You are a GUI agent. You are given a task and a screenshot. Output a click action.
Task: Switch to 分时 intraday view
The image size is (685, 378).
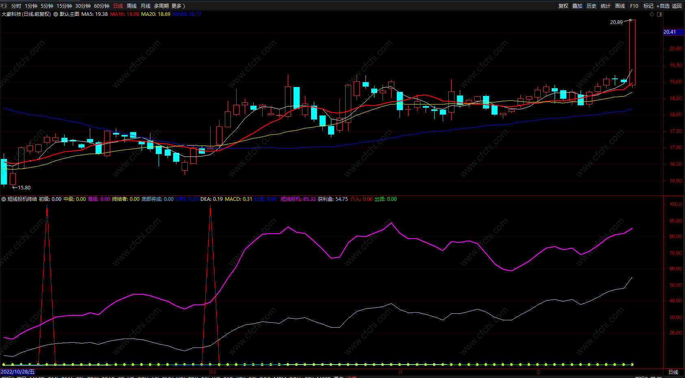tap(16, 6)
